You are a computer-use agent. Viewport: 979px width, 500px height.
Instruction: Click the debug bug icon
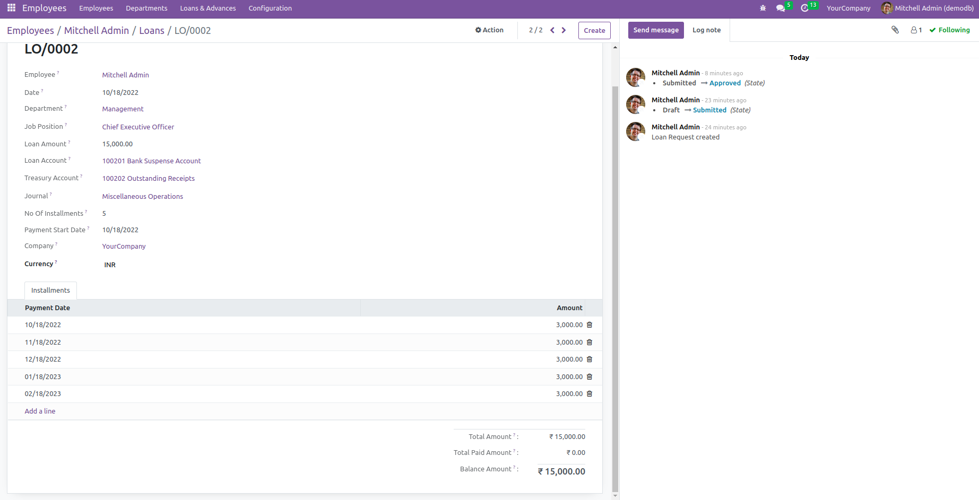click(763, 8)
